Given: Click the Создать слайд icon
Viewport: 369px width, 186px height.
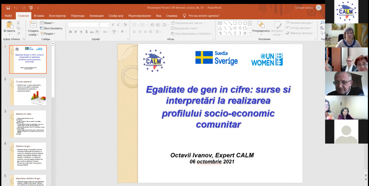Looking at the screenshot, I should [33, 24].
